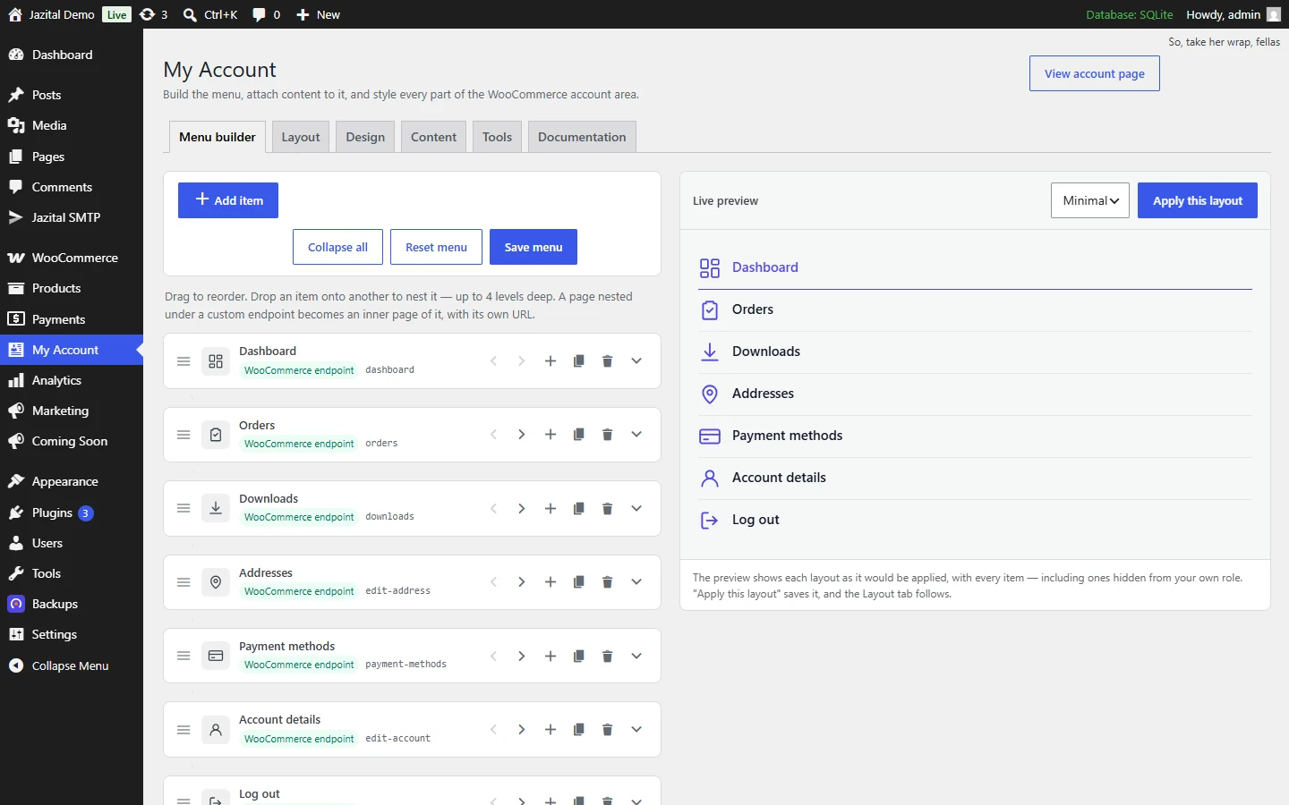Click New in the admin bar

[x=318, y=14]
